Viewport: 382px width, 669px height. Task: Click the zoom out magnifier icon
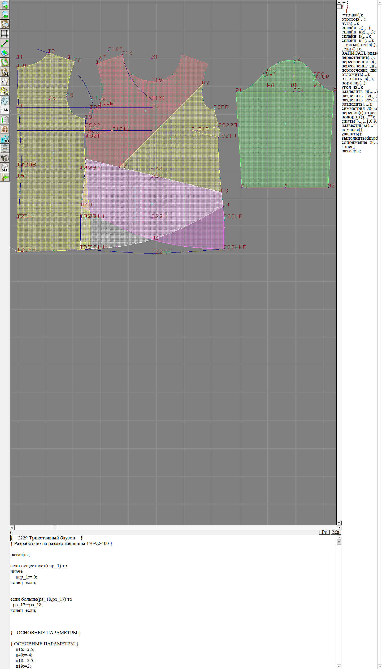point(5,14)
